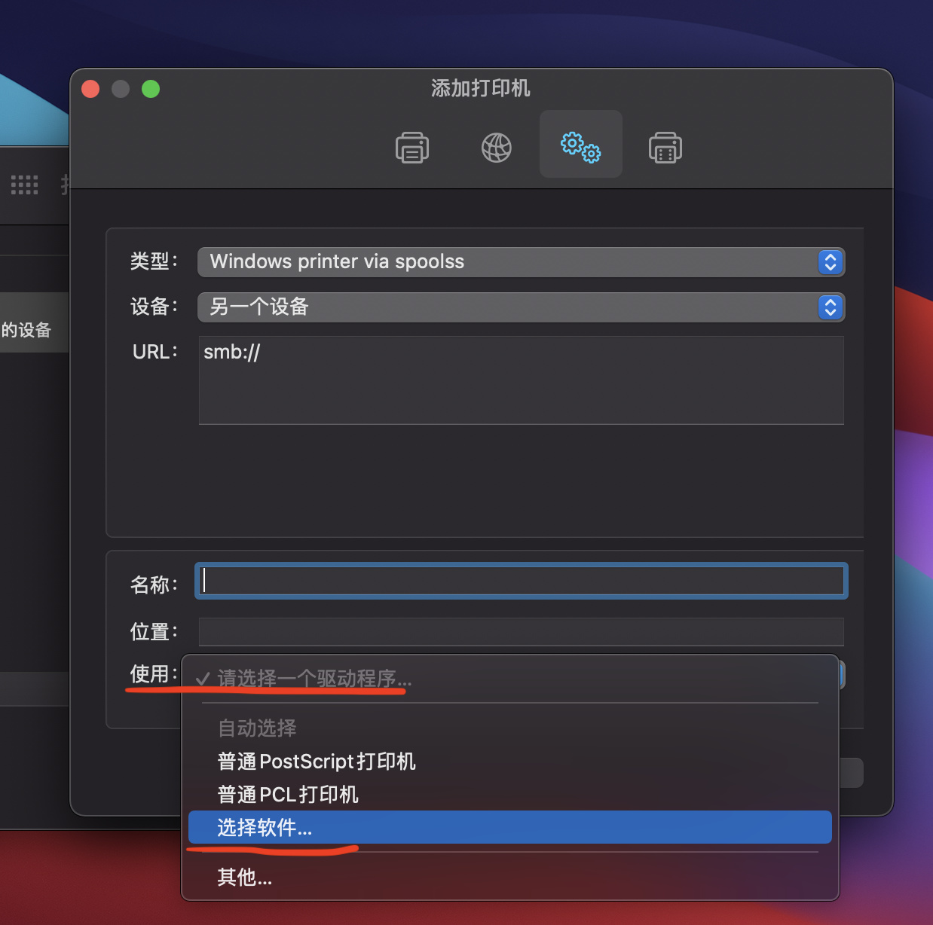This screenshot has width=933, height=925.
Task: Choose 选择软件... from the driver menu
Action: (264, 827)
